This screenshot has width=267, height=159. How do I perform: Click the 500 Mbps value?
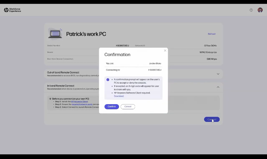pos(212,59)
